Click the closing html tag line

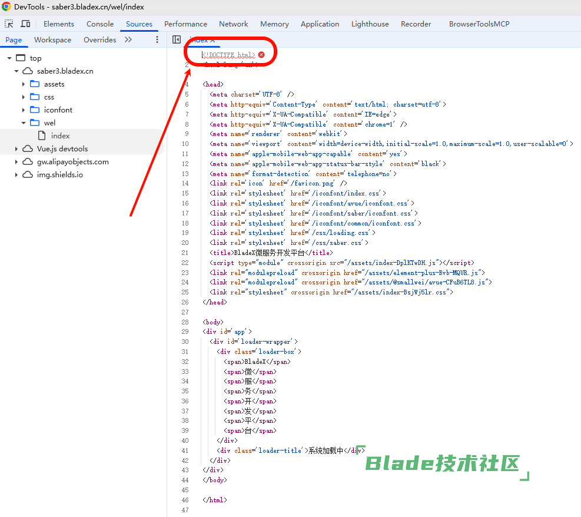pyautogui.click(x=215, y=501)
